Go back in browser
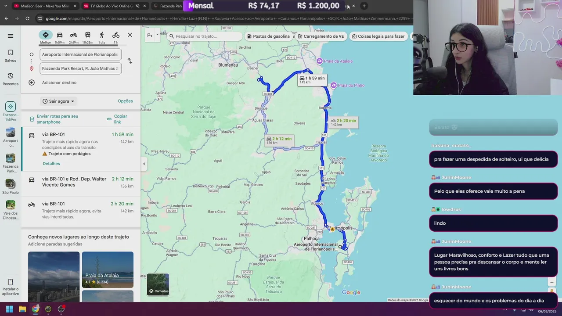 tap(6, 18)
